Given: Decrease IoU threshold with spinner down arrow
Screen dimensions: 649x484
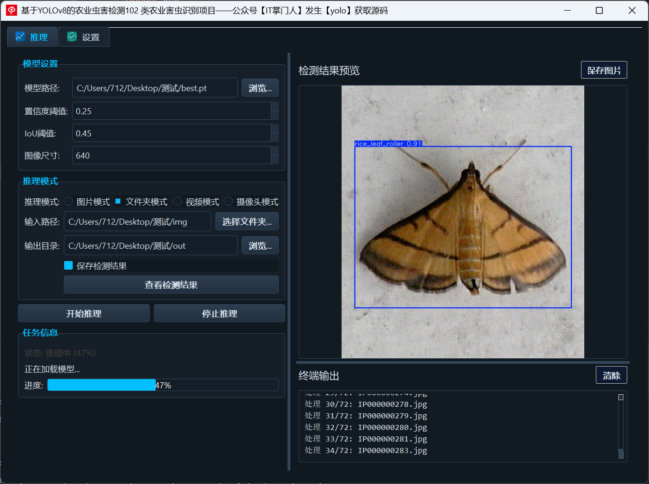Looking at the screenshot, I should [275, 138].
